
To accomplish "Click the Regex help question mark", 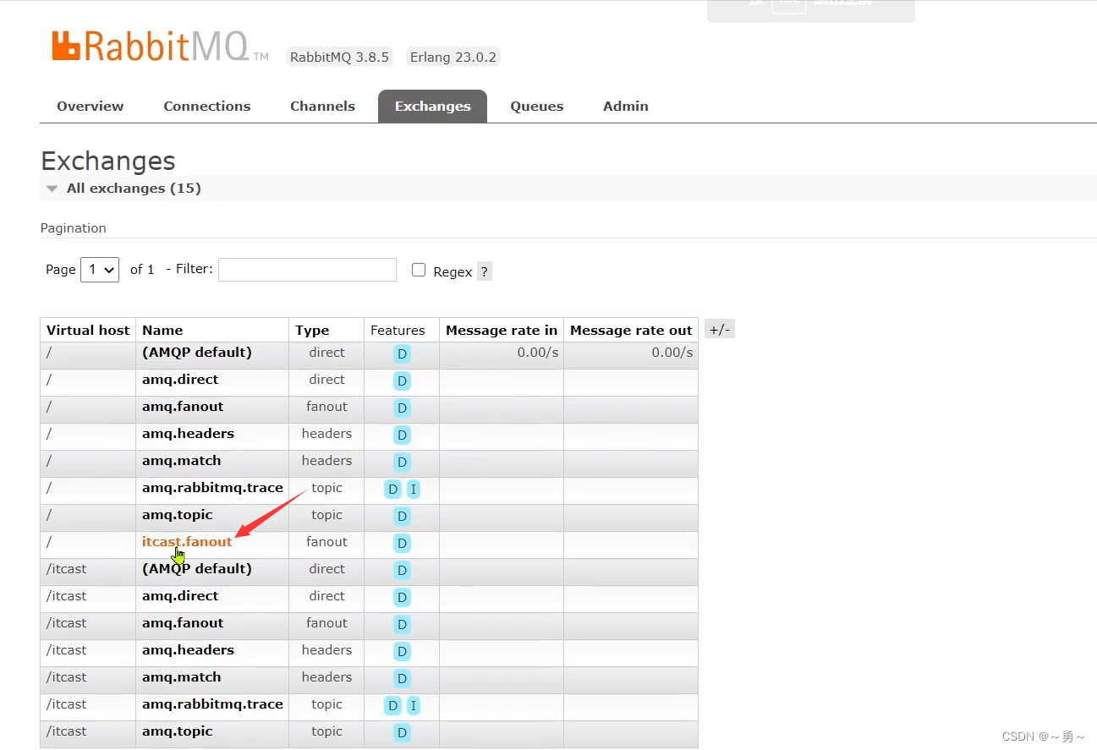I will [484, 271].
